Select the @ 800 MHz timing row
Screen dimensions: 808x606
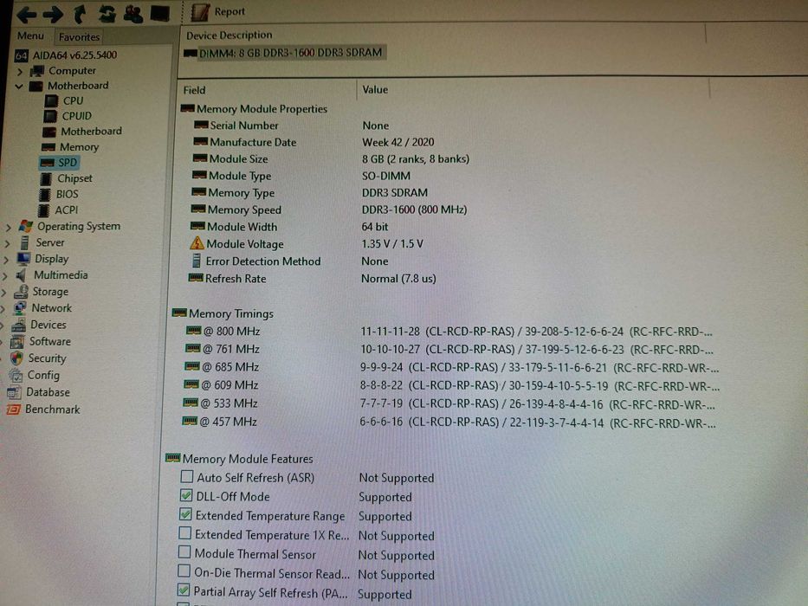[449, 332]
